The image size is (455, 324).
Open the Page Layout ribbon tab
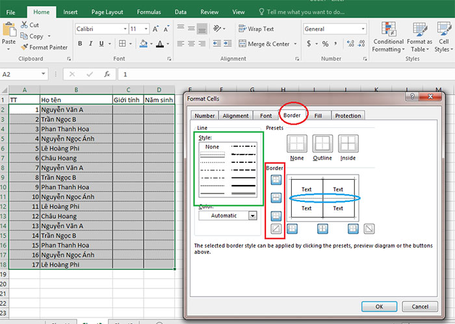pyautogui.click(x=107, y=12)
